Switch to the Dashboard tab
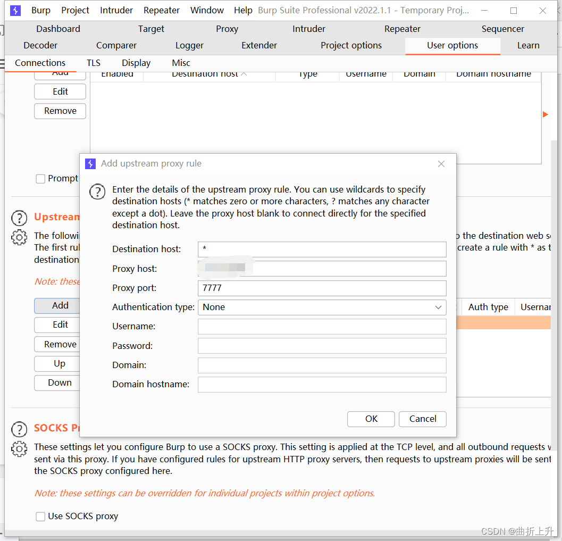The height and width of the screenshot is (541, 562). [58, 29]
